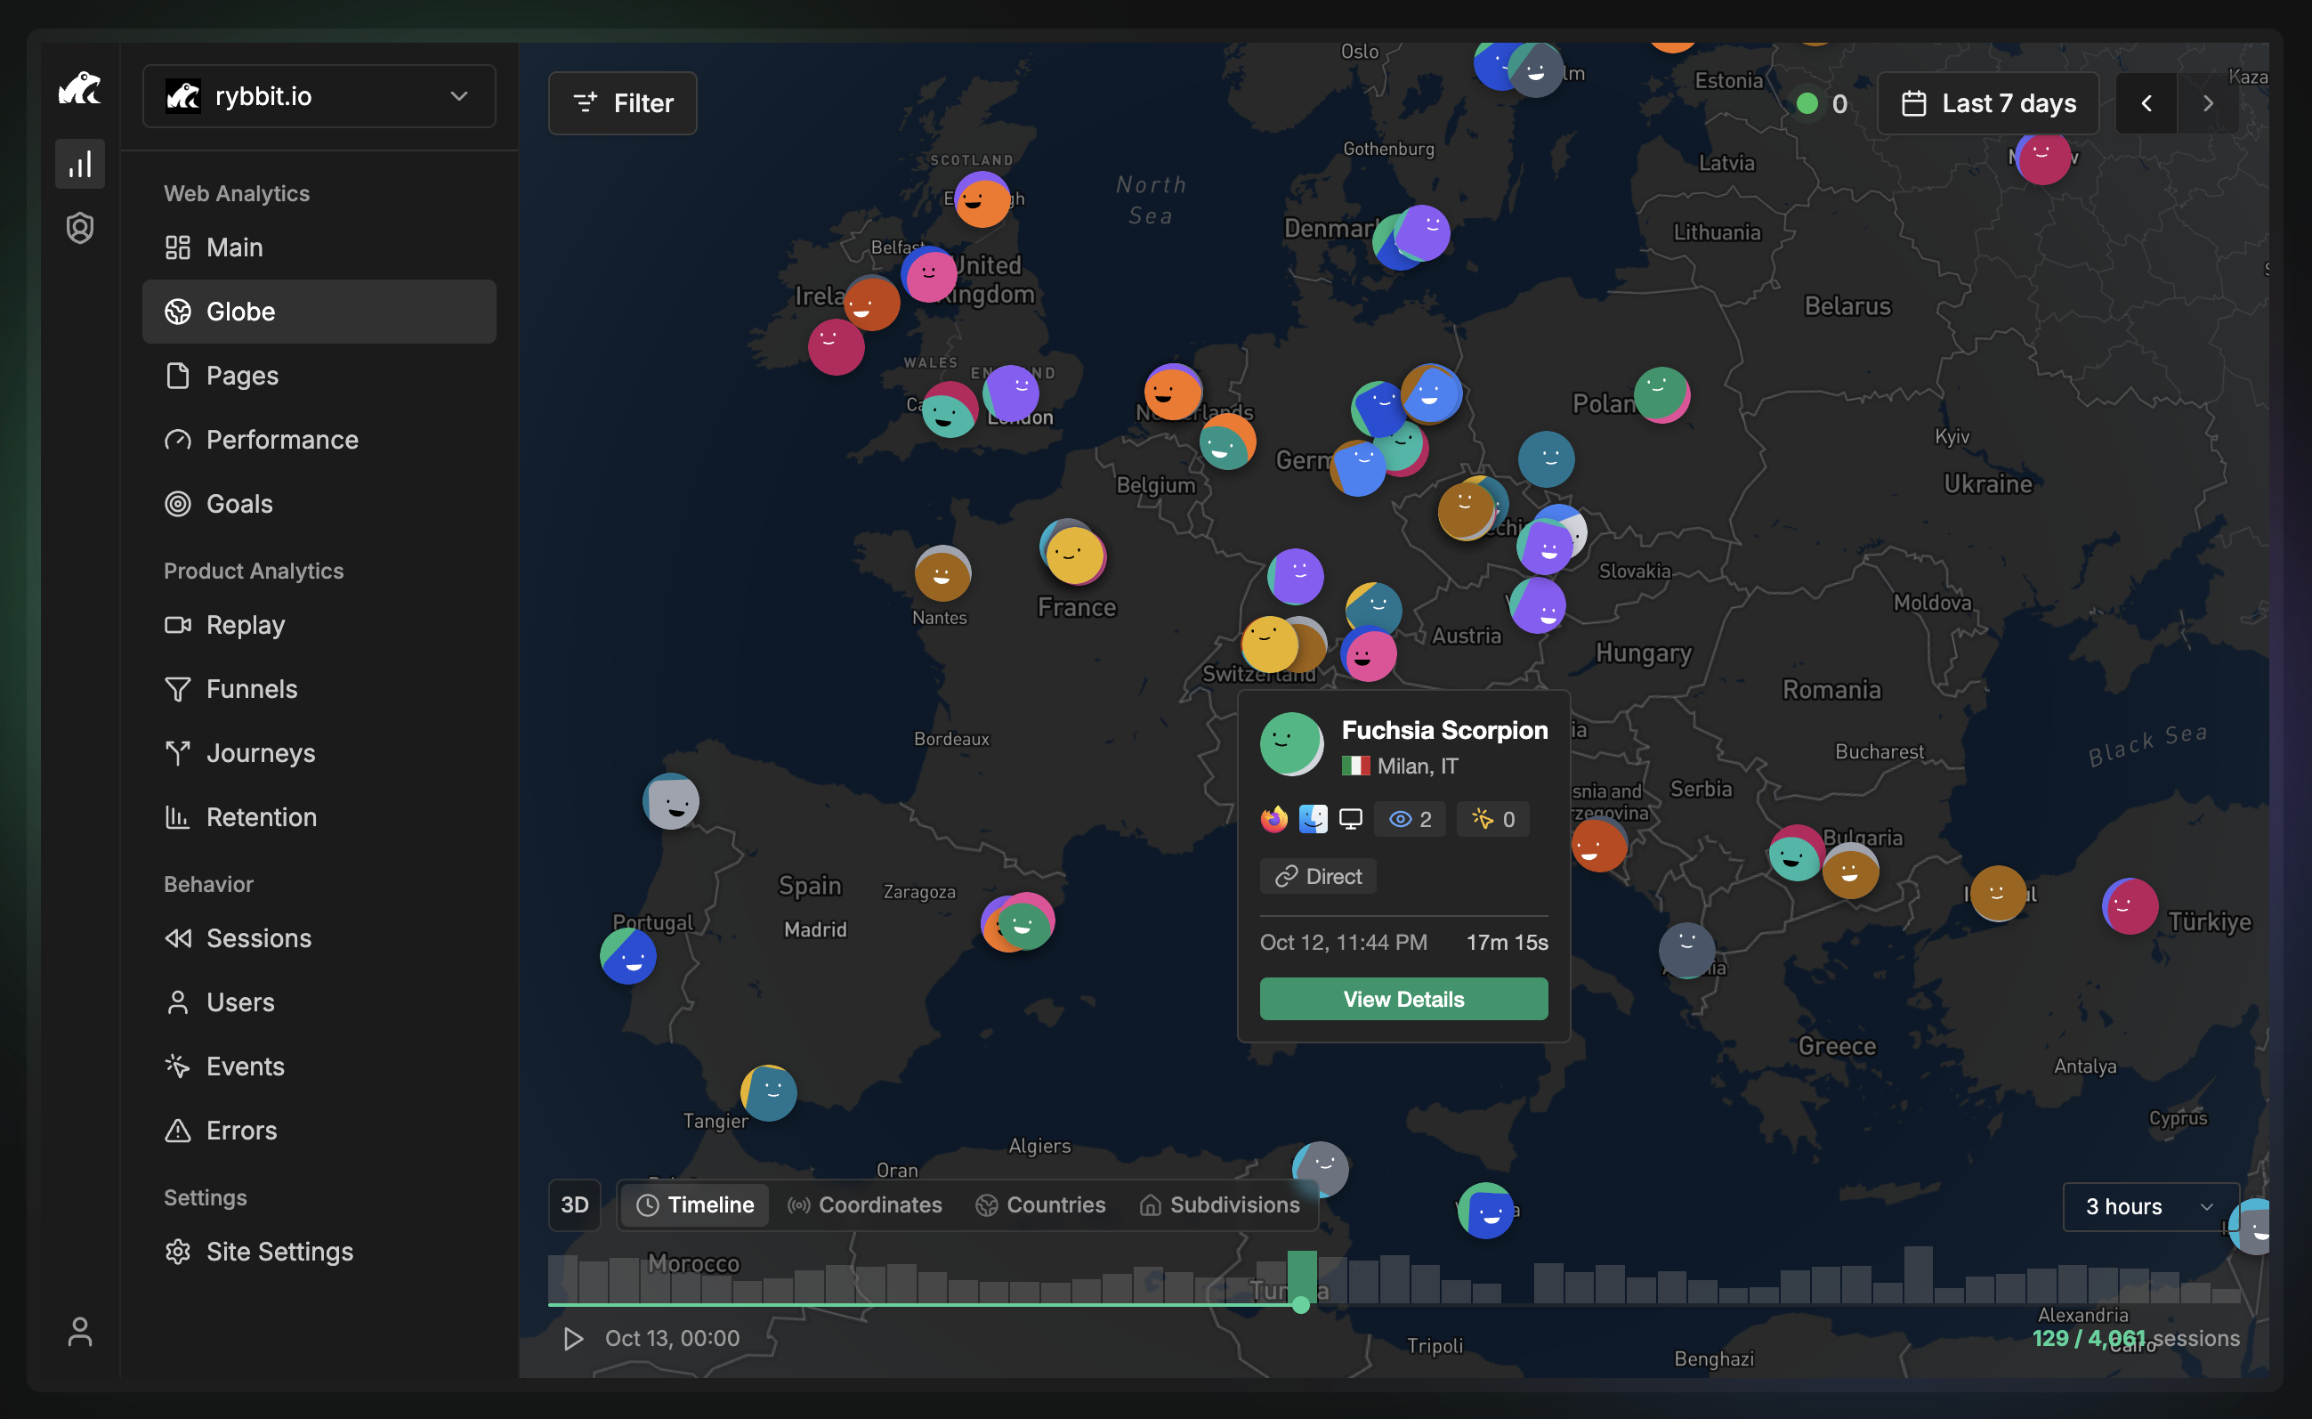Click the purple avatar marker over London

[1011, 394]
